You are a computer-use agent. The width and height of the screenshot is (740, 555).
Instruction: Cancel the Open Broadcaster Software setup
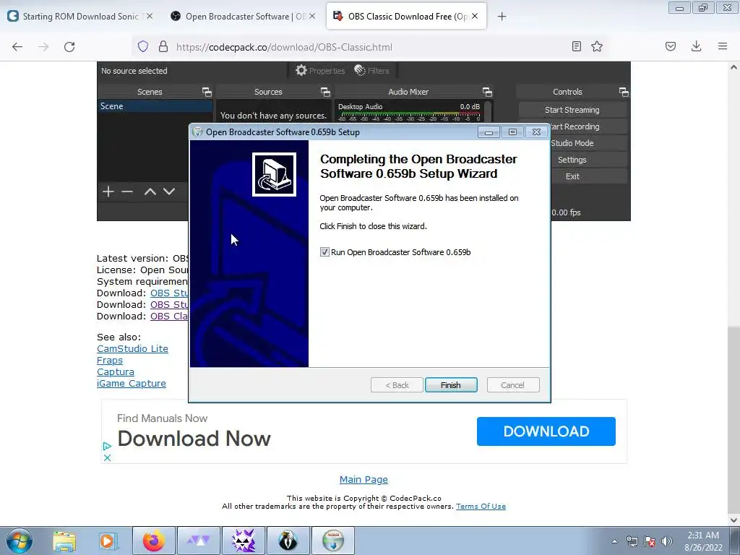(x=512, y=385)
